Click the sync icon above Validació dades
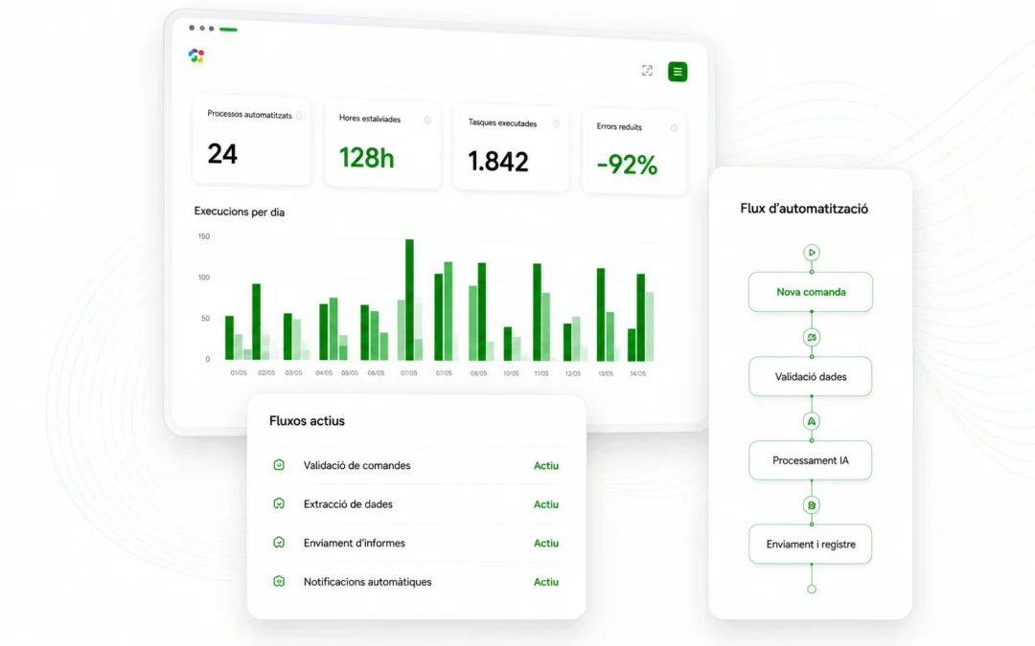 click(x=812, y=338)
